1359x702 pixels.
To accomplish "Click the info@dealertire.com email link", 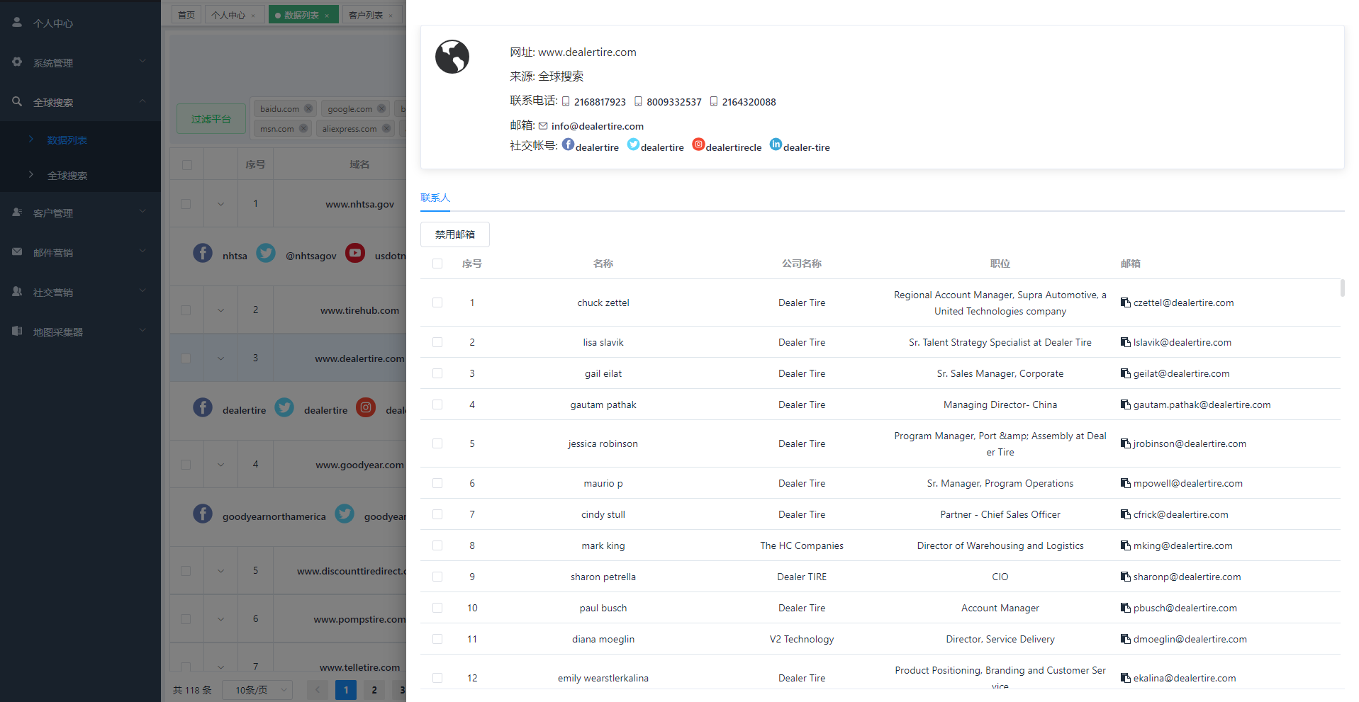I will [598, 126].
